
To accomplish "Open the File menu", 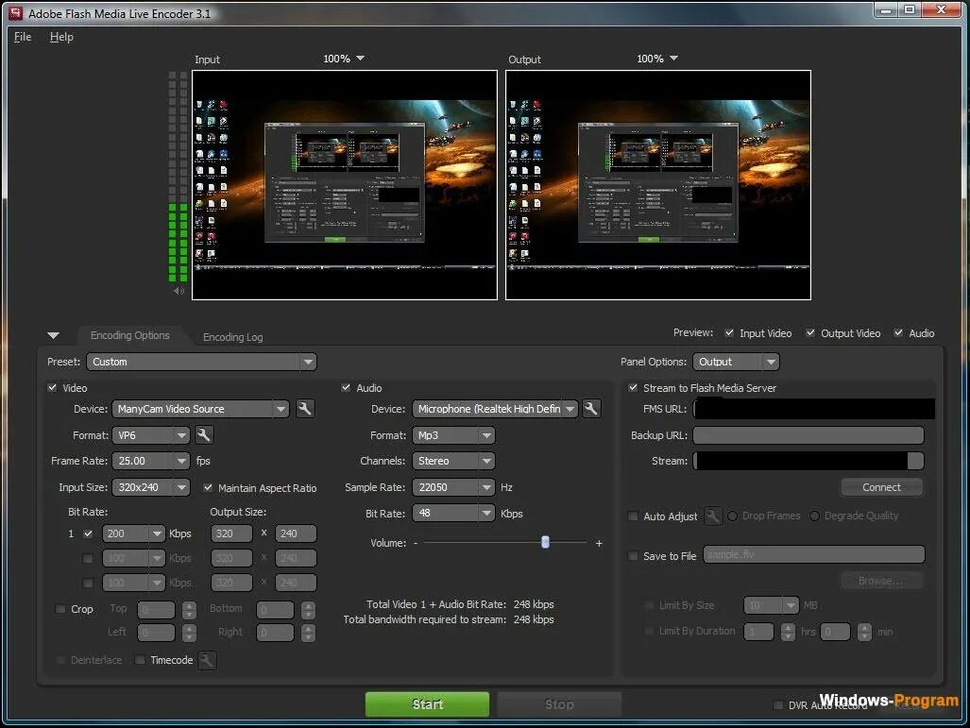I will coord(23,37).
